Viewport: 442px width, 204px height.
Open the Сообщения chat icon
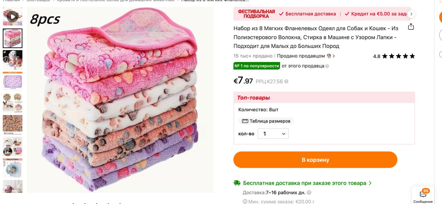click(x=423, y=195)
